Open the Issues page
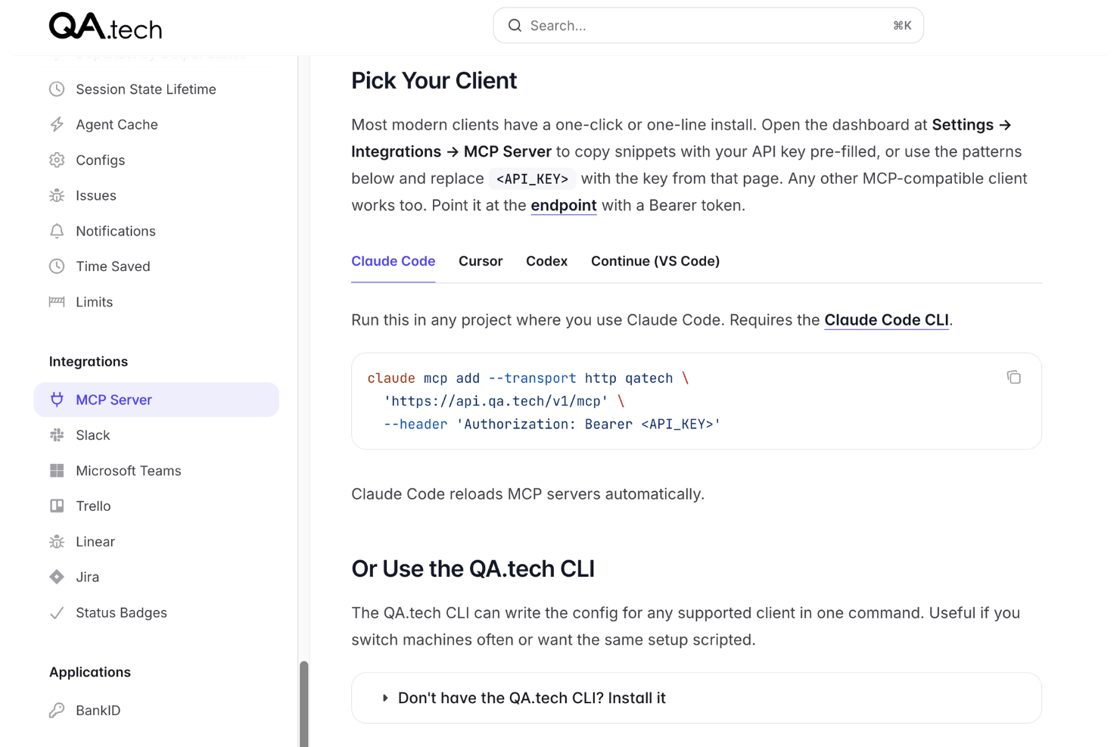 click(x=96, y=196)
